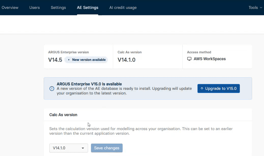Click the Access method label
The height and width of the screenshot is (156, 264).
pos(199,52)
